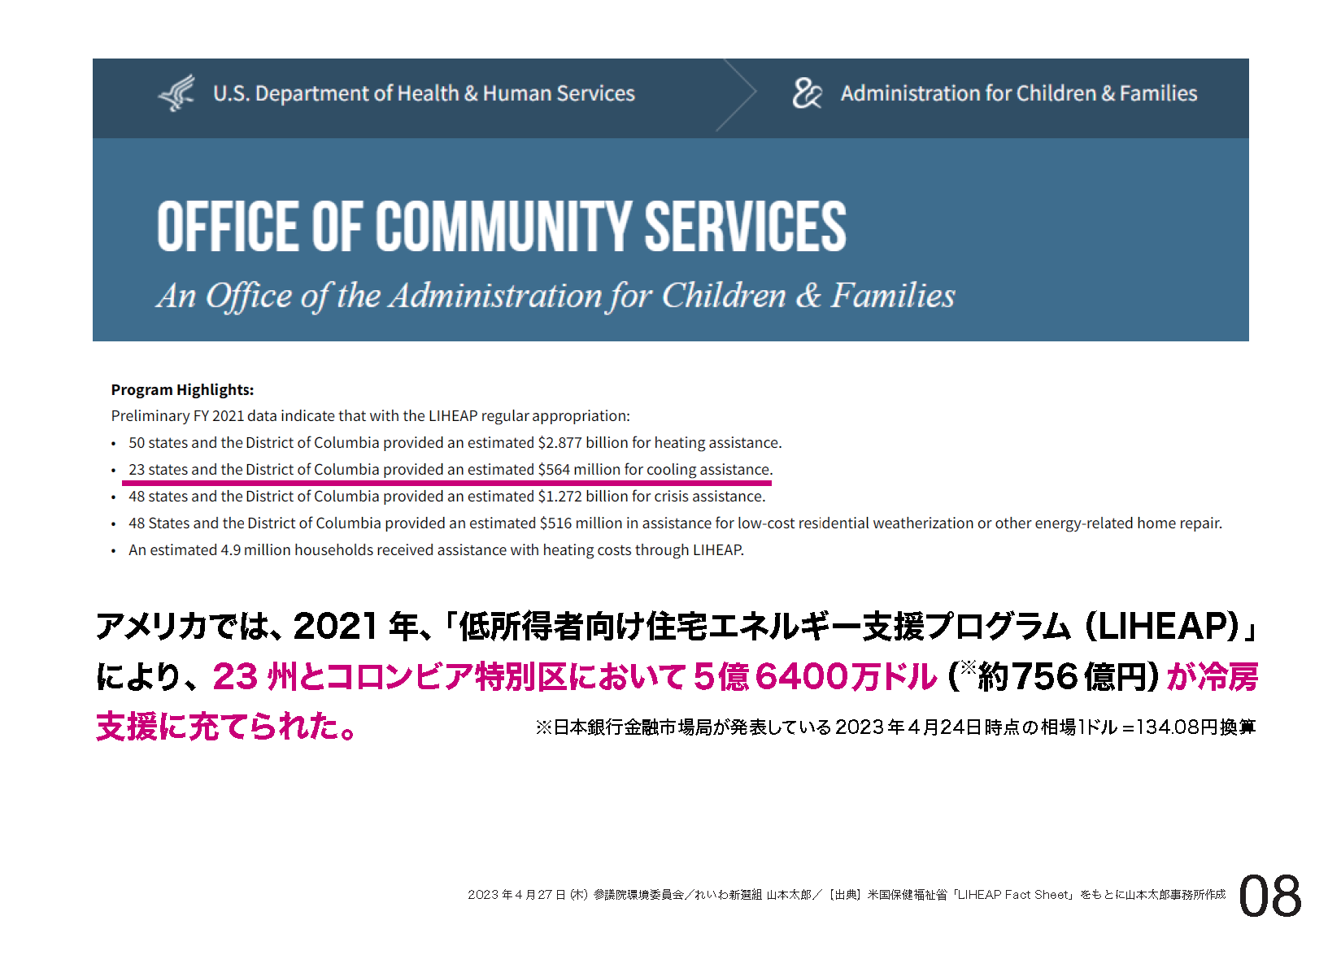Click the underlined $564 million cooling assistance line
Screen dimensions: 1341x955
point(450,470)
